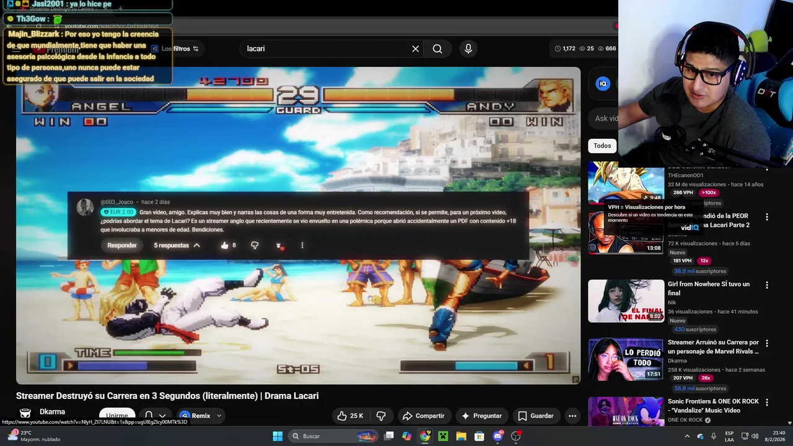
Task: Open the "Lacari Parte 2" suggested video
Action: [709, 221]
